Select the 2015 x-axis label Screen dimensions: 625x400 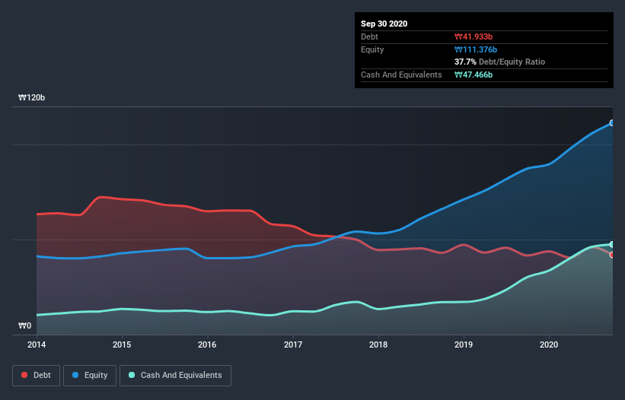click(x=122, y=344)
